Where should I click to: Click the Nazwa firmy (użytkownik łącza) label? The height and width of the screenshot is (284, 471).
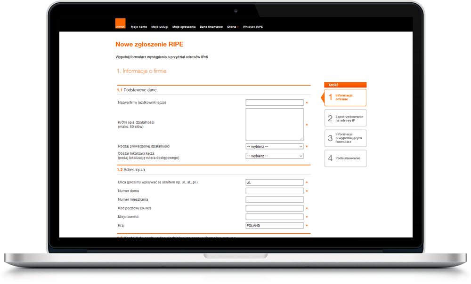142,103
